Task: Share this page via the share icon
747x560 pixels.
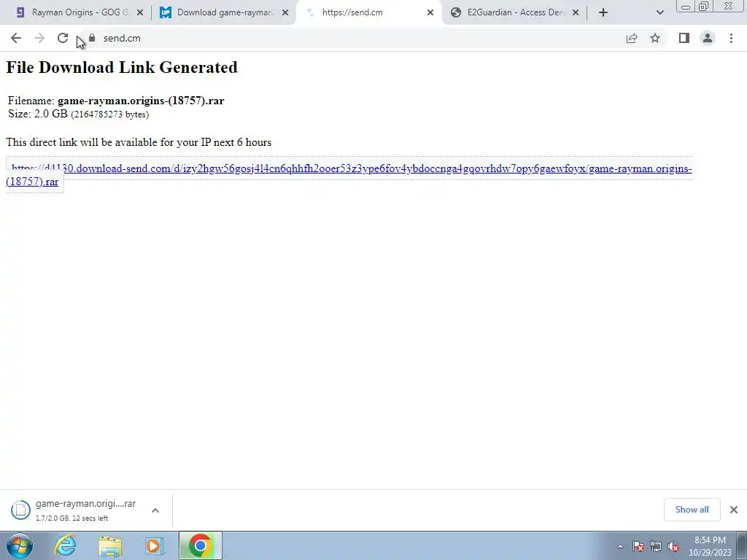Action: tap(632, 38)
